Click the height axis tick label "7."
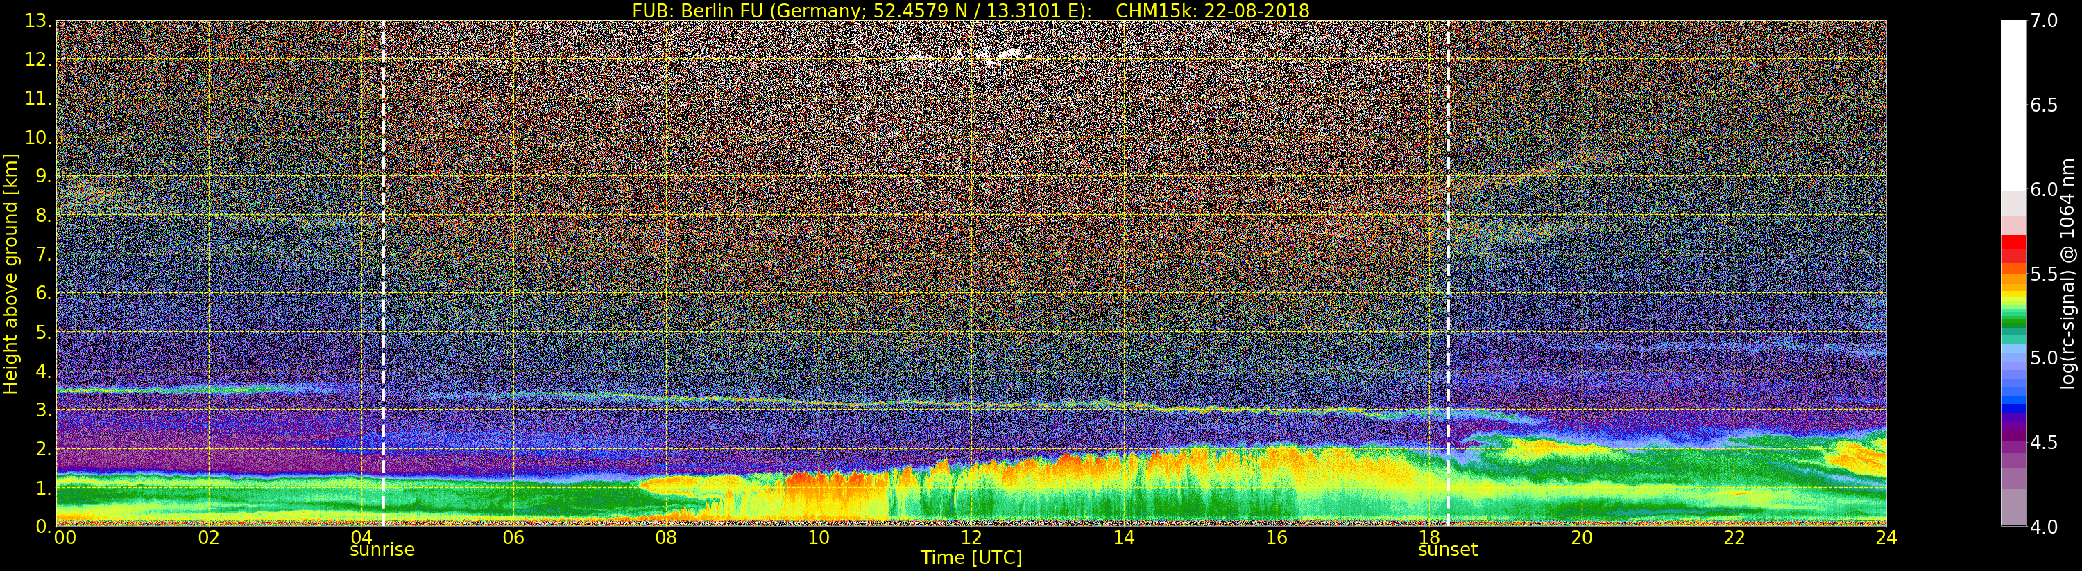This screenshot has width=2082, height=571. pos(42,254)
